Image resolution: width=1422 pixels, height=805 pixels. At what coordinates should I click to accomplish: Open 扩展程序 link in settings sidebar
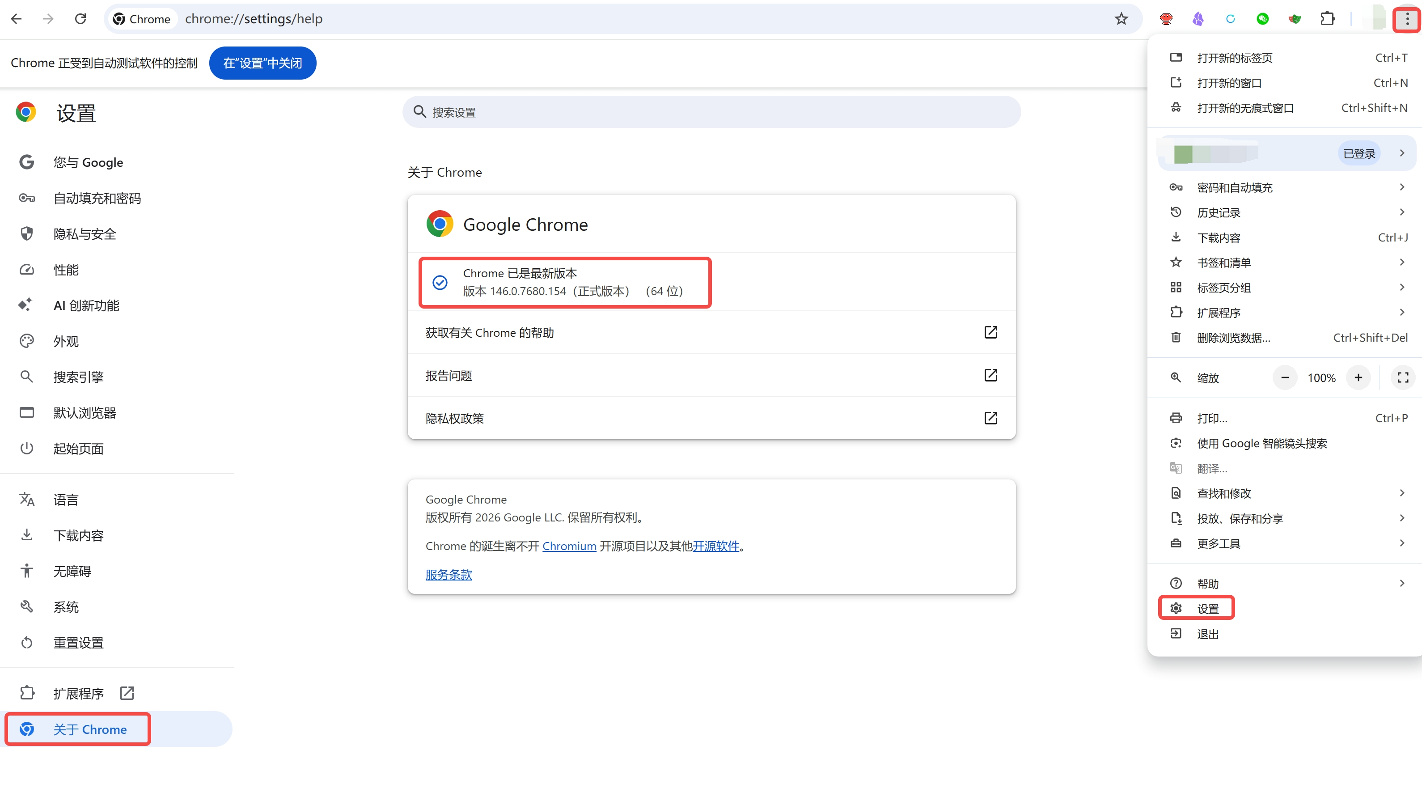pos(117,693)
